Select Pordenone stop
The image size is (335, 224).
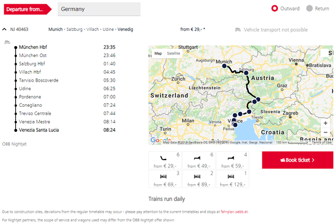pyautogui.click(x=30, y=97)
